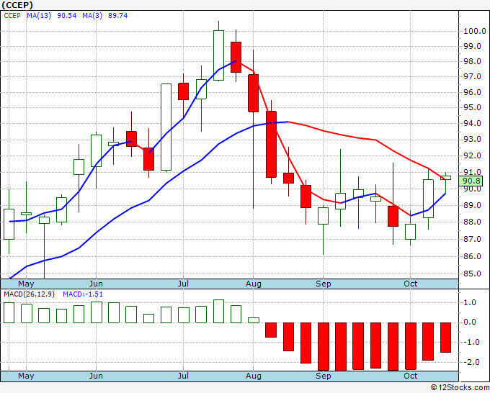The image size is (490, 393).
Task: Click the 85.0 price axis label
Action: pyautogui.click(x=472, y=274)
